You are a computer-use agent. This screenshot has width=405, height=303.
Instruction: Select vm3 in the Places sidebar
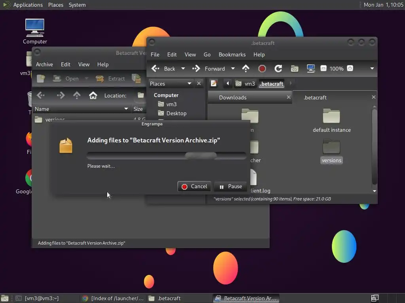[x=171, y=104]
